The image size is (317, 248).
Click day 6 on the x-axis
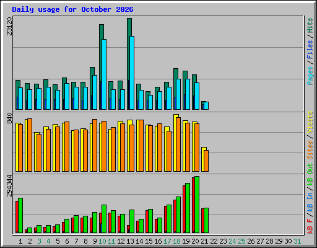coord(67,241)
